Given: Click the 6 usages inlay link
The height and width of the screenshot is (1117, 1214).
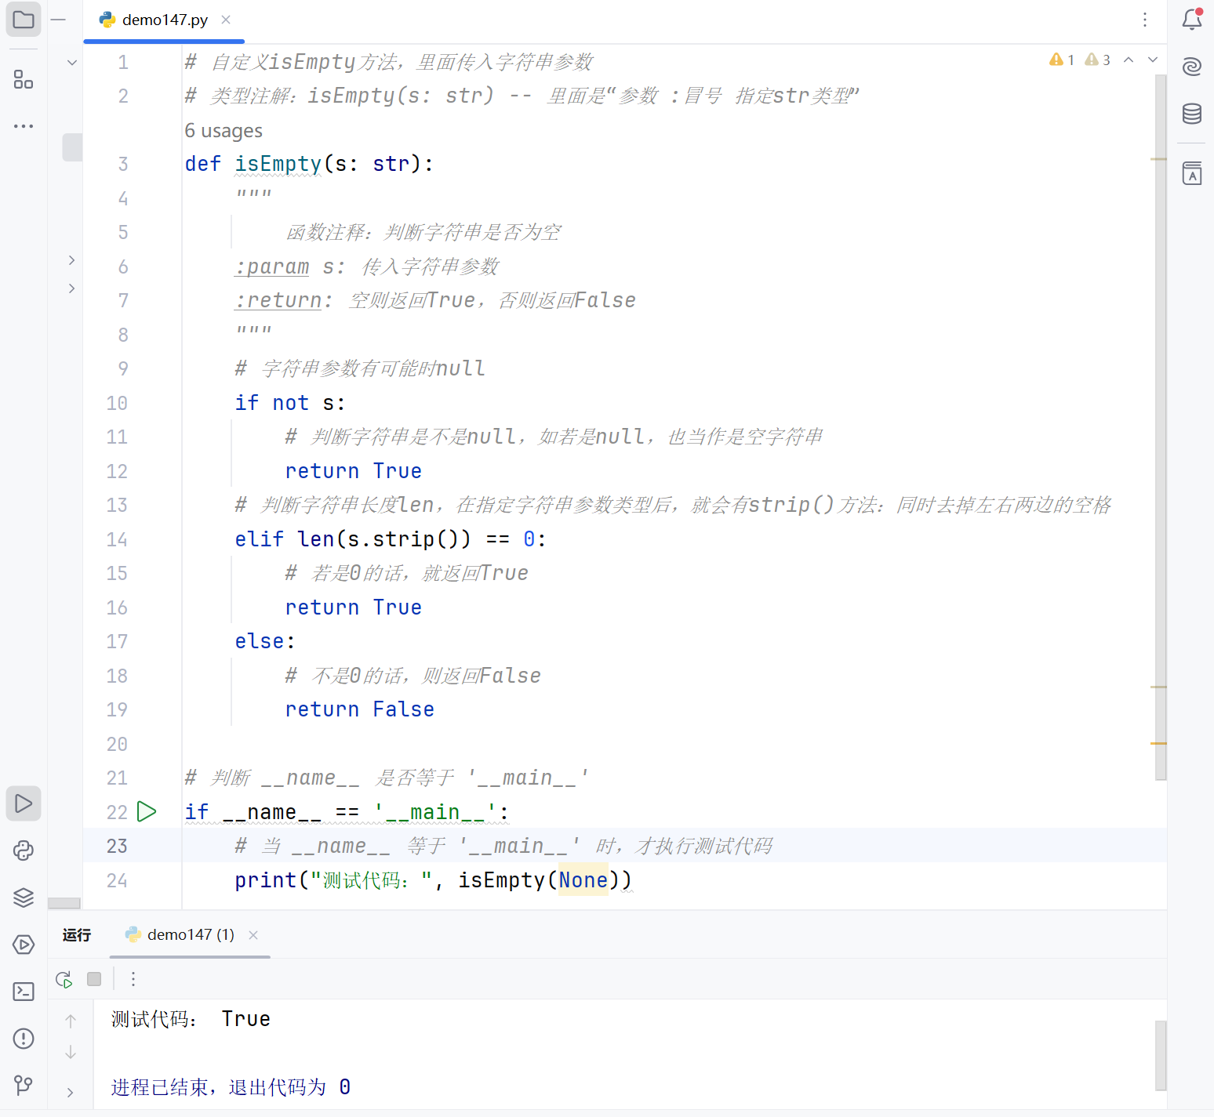Looking at the screenshot, I should [224, 131].
